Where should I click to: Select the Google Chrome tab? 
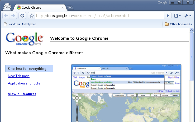[37, 8]
